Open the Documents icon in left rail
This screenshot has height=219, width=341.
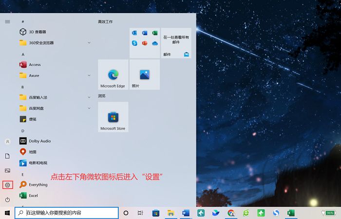coord(7,156)
